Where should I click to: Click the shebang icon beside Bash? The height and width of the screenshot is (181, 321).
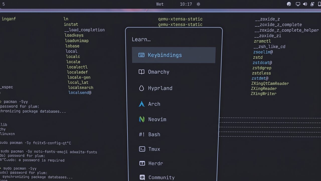coord(142,134)
